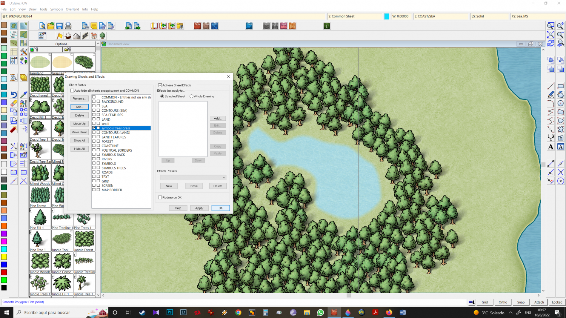Viewport: 566px width, 318px height.
Task: Toggle hide checkbox for RIVERS sheet
Action: (98, 159)
